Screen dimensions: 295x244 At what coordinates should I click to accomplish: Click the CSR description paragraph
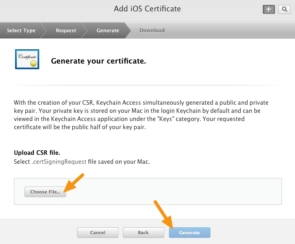(141, 115)
